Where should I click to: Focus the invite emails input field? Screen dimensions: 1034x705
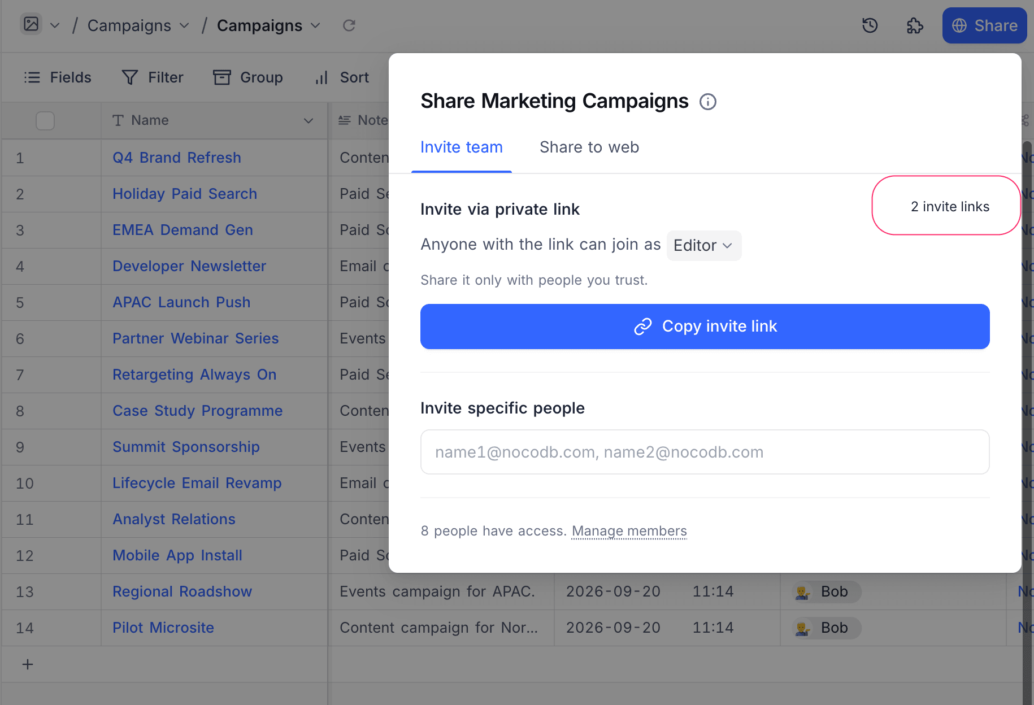click(705, 452)
